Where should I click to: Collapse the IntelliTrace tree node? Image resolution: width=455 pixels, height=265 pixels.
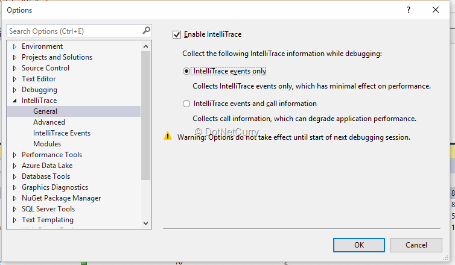(14, 101)
